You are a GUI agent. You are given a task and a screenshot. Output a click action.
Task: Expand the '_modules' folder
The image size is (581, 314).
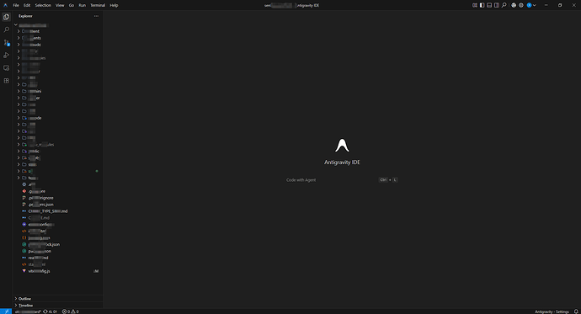[58, 145]
